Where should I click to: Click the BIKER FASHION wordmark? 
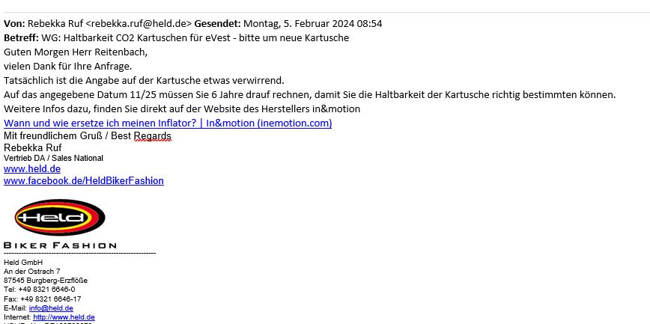(60, 245)
